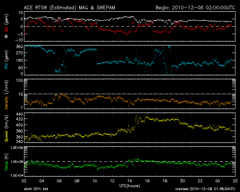Click the red 'Bz' axis label
This screenshot has height=192, width=240.
[x=6, y=30]
